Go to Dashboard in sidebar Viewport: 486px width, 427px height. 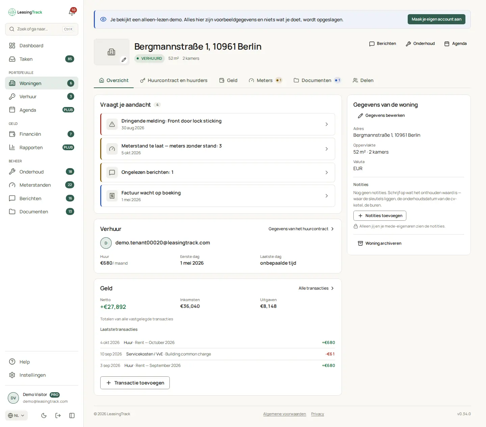click(42, 46)
